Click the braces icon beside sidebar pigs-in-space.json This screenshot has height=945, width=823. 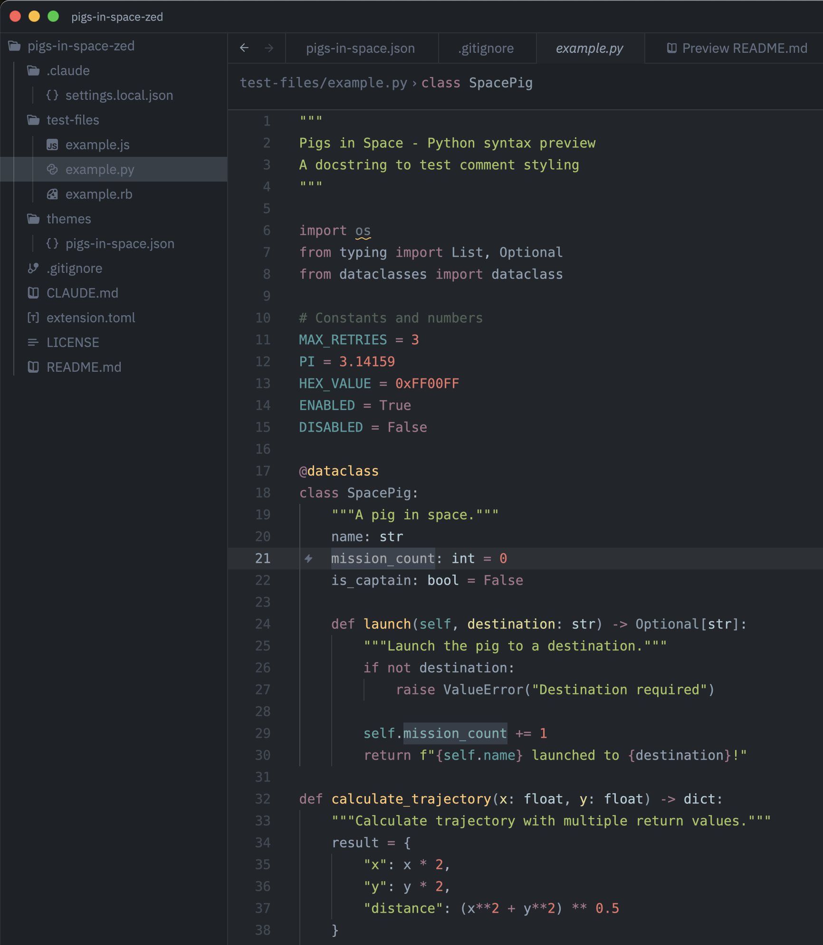click(x=52, y=244)
